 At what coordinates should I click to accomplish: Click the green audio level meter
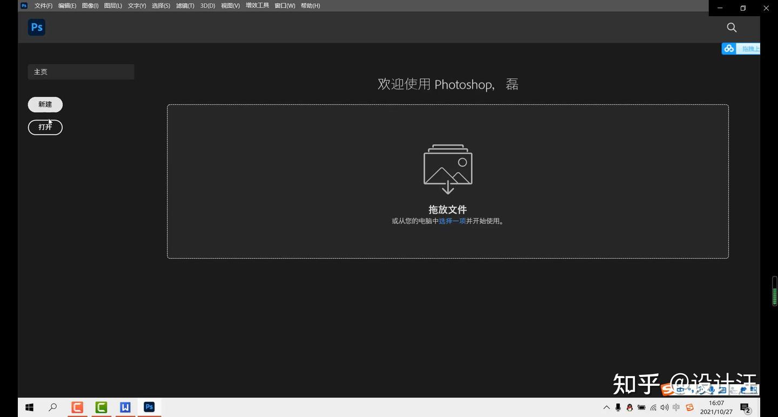[x=775, y=291]
